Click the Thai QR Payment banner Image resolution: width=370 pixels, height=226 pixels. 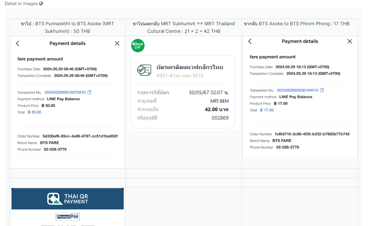coord(68,199)
